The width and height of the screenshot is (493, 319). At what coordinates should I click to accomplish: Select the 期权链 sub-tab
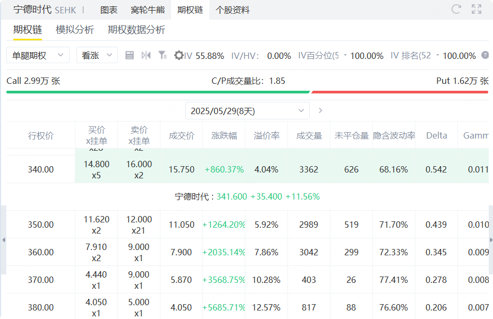[28, 30]
